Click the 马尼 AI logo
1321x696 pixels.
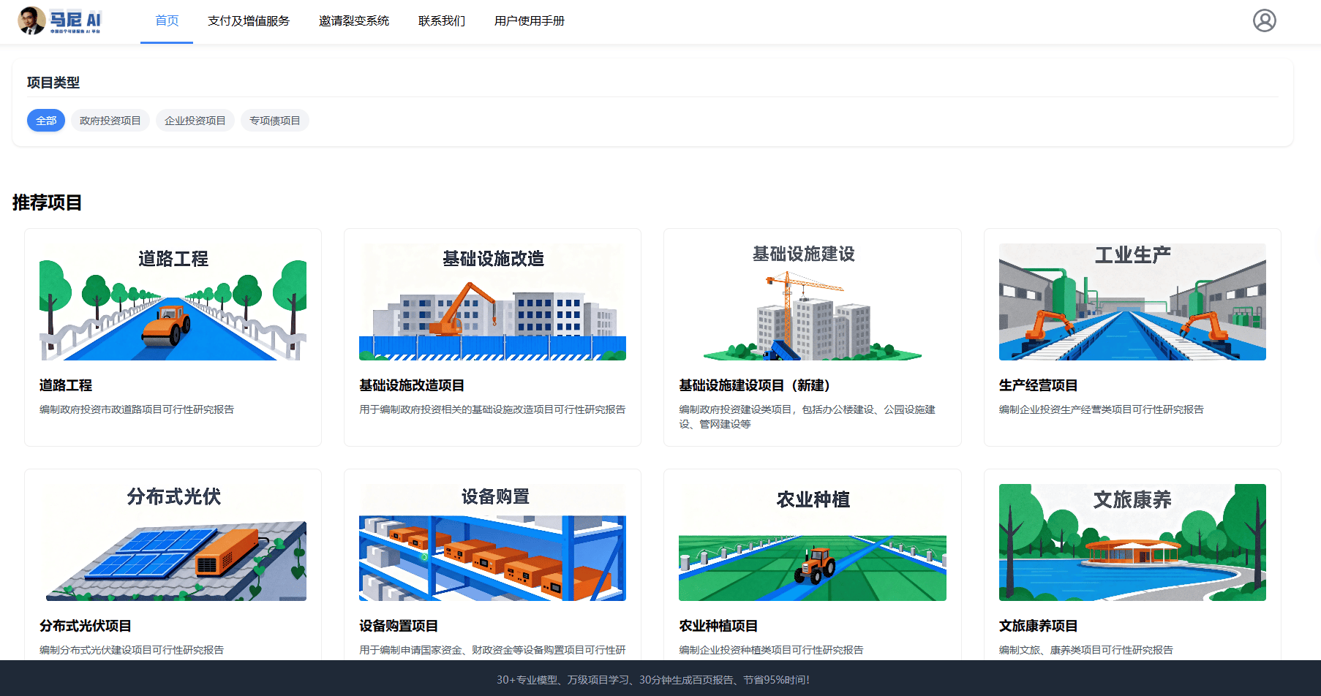coord(60,20)
